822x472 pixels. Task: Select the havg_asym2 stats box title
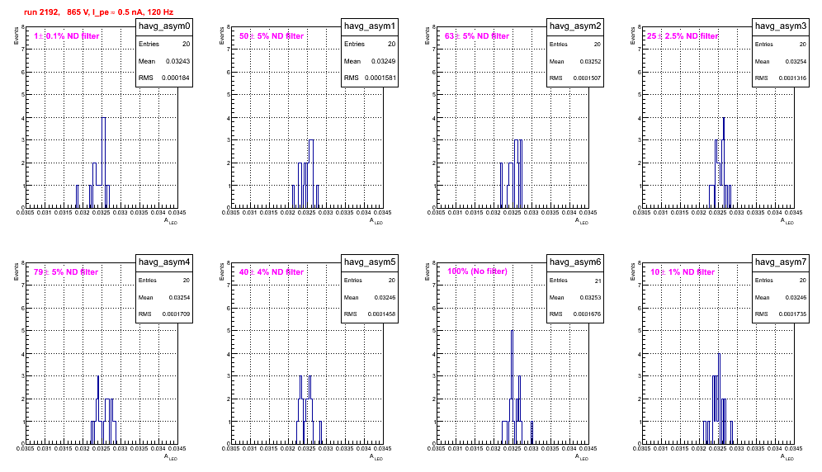tap(575, 26)
